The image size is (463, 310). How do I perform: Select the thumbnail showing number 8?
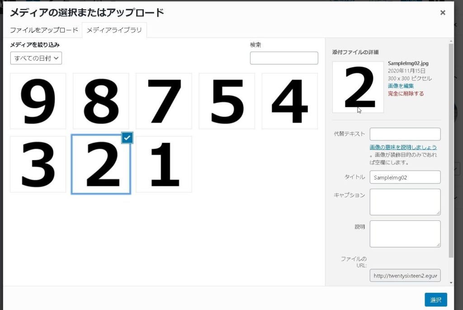(x=101, y=101)
